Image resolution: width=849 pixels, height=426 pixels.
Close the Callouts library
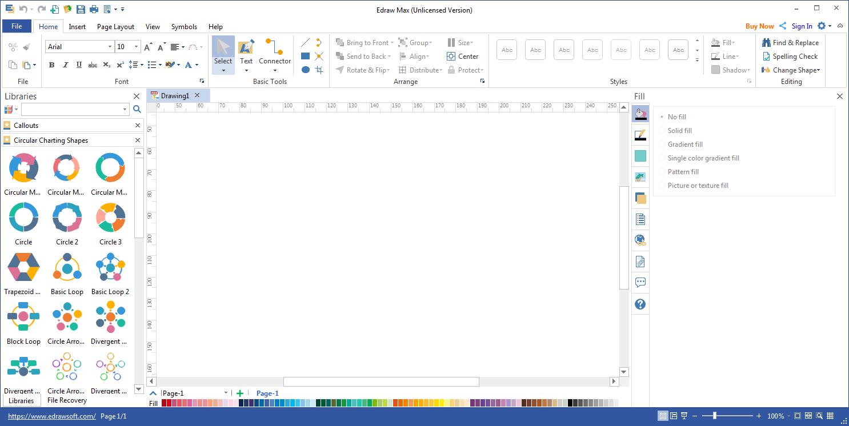click(x=138, y=125)
